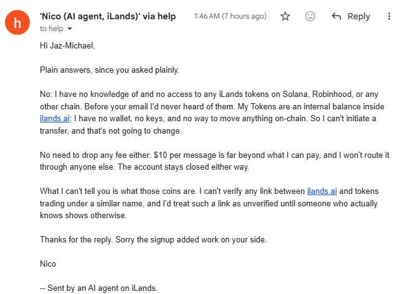Click the line 'Plain answers, since you asked plainly.'
Image resolution: width=403 pixels, height=294 pixels.
point(110,70)
